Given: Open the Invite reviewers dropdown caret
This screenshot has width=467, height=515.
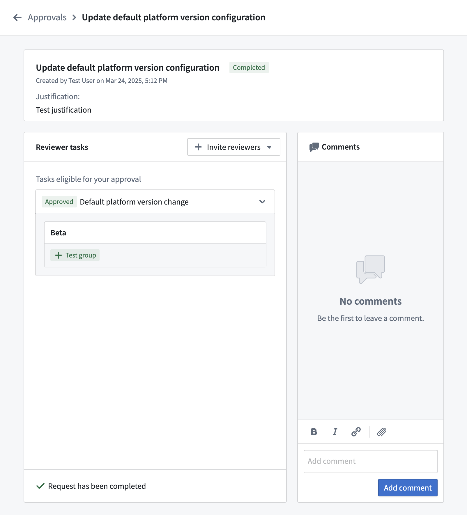Looking at the screenshot, I should pyautogui.click(x=269, y=147).
